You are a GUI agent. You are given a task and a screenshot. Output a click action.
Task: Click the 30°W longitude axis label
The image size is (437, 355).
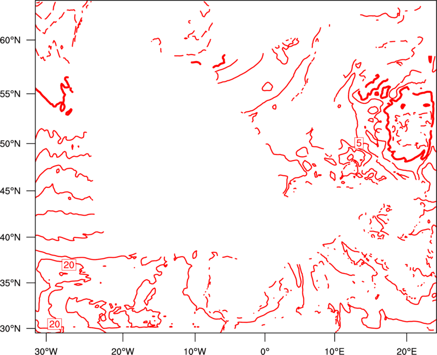click(x=46, y=351)
